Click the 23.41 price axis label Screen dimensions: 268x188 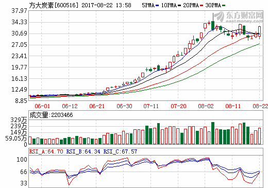(19, 56)
